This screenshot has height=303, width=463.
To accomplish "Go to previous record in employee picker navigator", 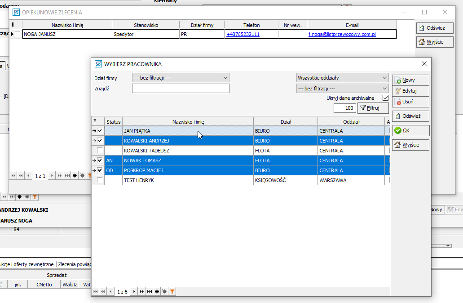I will click(111, 292).
